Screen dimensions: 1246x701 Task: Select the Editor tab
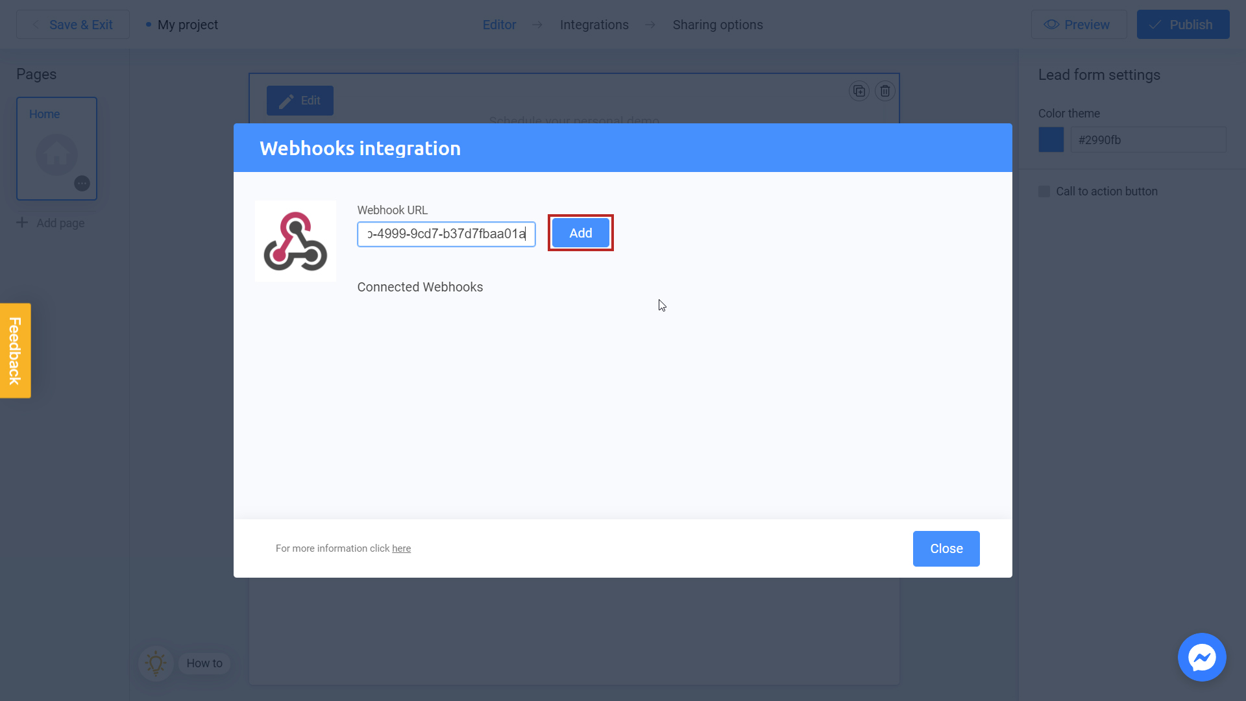click(499, 25)
